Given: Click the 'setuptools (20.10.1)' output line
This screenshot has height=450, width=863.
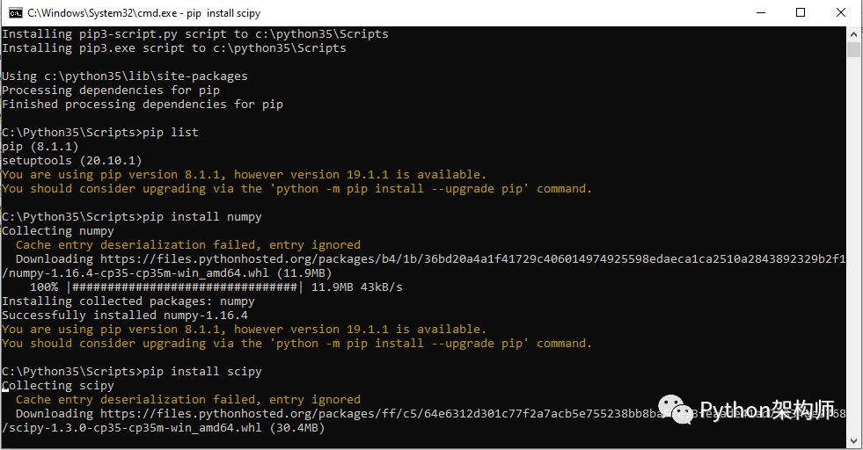Looking at the screenshot, I should point(72,161).
